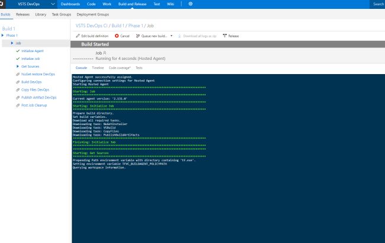The image size is (385, 243).
Task: Open the Wiki menu
Action: click(171, 4)
